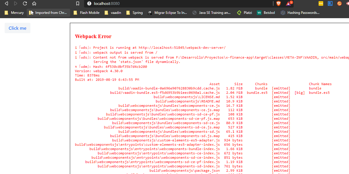349x174 pixels.
Task: Click the site info icon before localhost
Action: click(x=89, y=3)
